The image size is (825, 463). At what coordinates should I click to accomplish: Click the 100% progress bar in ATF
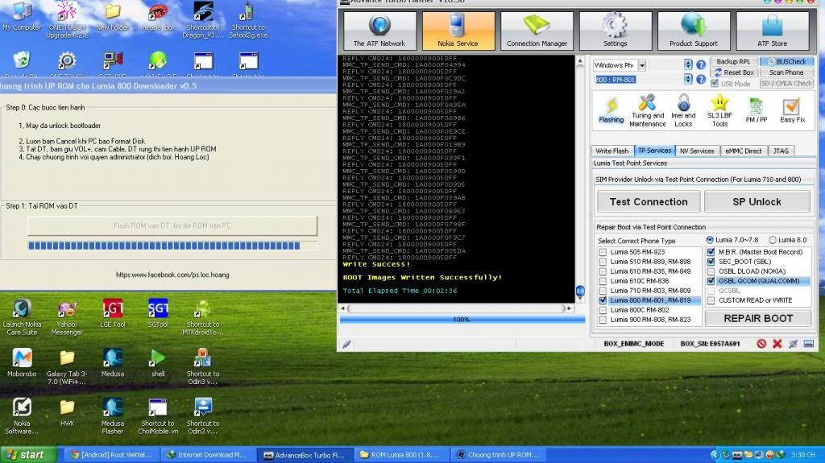tap(462, 320)
